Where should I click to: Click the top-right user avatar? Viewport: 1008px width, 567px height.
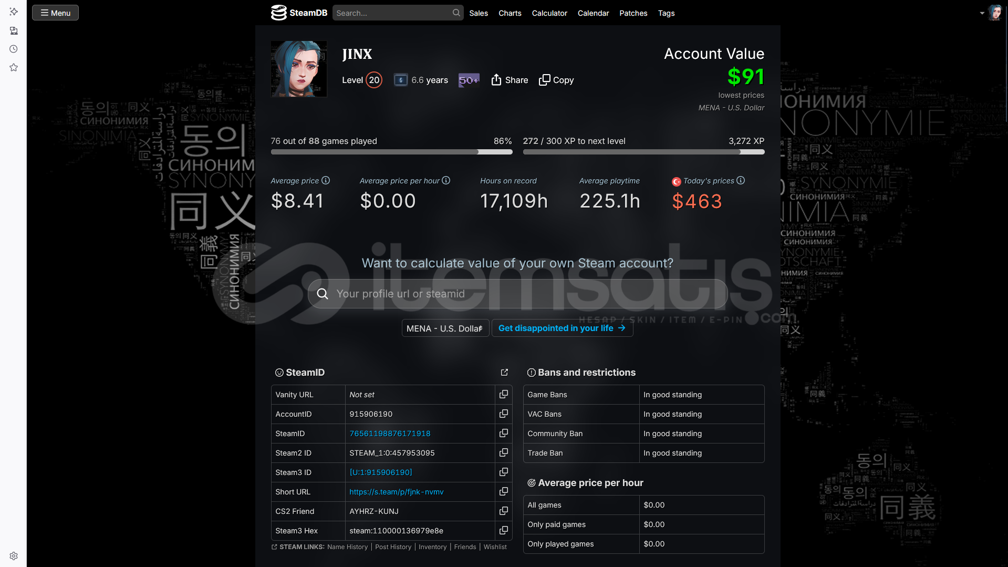(x=994, y=13)
